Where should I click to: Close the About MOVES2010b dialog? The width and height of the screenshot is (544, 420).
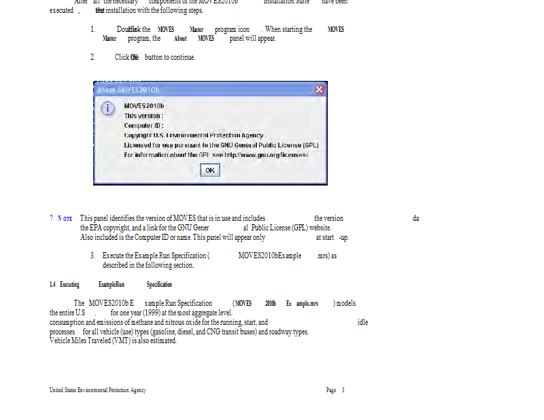click(x=320, y=90)
